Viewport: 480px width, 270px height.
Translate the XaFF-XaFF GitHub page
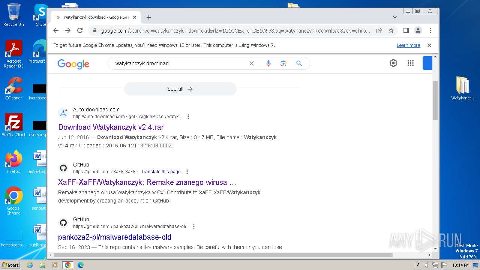161,172
